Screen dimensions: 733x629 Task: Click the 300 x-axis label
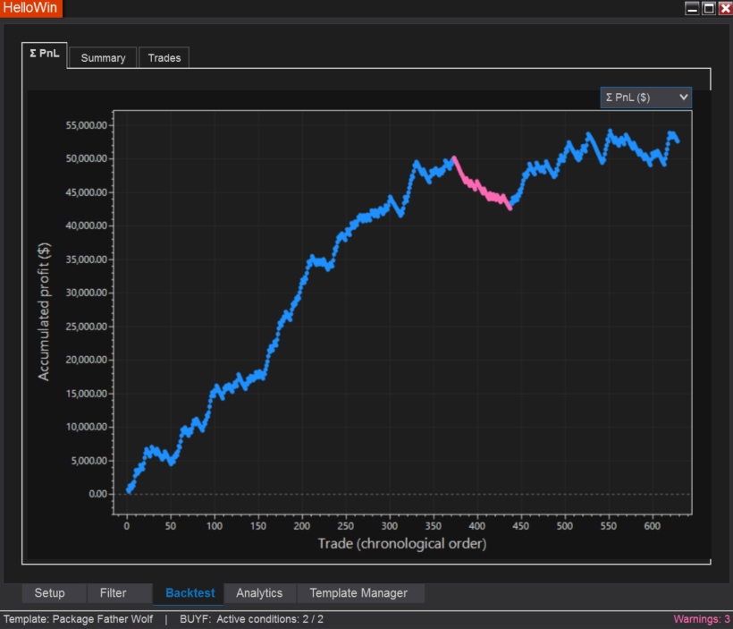pos(390,526)
